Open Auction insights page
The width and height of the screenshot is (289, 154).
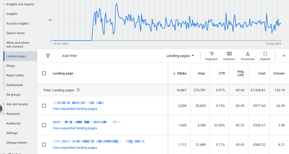[x=17, y=23]
